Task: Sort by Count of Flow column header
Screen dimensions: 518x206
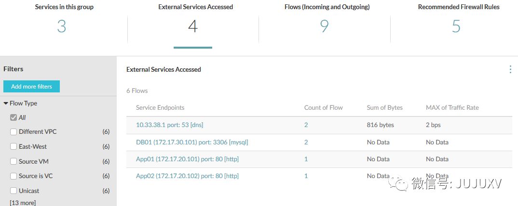Action: pyautogui.click(x=323, y=108)
